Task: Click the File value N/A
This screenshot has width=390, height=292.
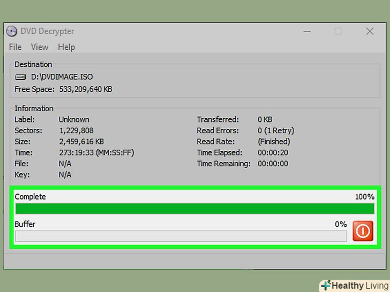Action: (65, 164)
